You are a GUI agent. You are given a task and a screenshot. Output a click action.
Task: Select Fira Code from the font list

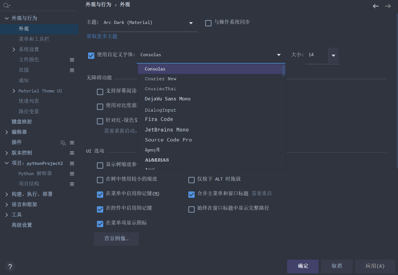click(159, 119)
